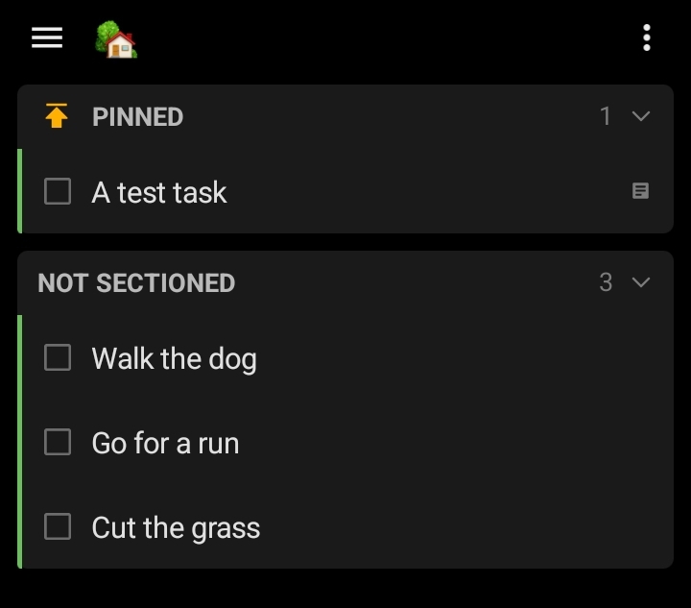Select the Go for a run task

pyautogui.click(x=165, y=443)
